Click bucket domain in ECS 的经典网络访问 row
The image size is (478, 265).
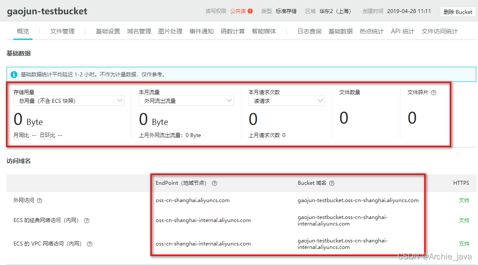(343, 220)
